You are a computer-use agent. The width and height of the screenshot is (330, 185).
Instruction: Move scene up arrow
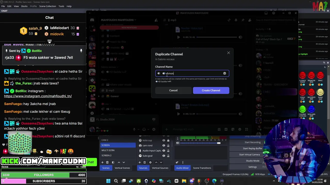(x=119, y=162)
